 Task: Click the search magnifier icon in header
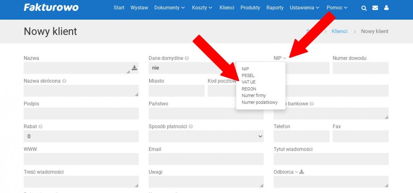(364, 8)
